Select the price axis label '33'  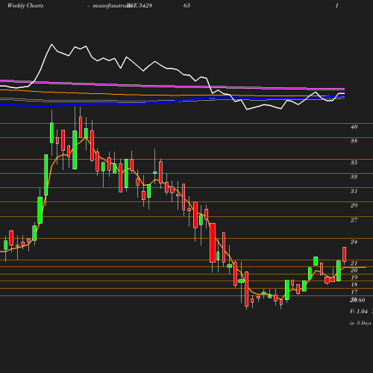point(354,177)
